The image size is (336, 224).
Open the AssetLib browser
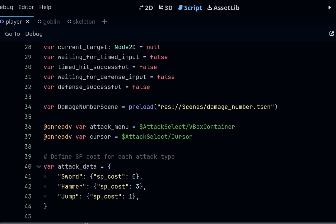pyautogui.click(x=223, y=8)
